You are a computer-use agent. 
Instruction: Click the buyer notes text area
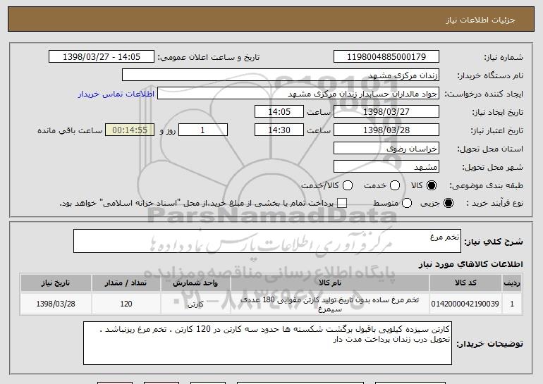click(267, 343)
